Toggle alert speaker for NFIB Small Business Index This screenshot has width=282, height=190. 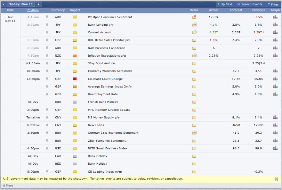[x=47, y=148]
